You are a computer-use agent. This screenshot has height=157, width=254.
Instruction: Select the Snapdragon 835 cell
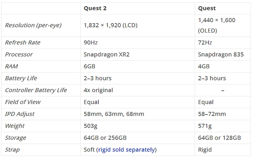tap(221, 54)
